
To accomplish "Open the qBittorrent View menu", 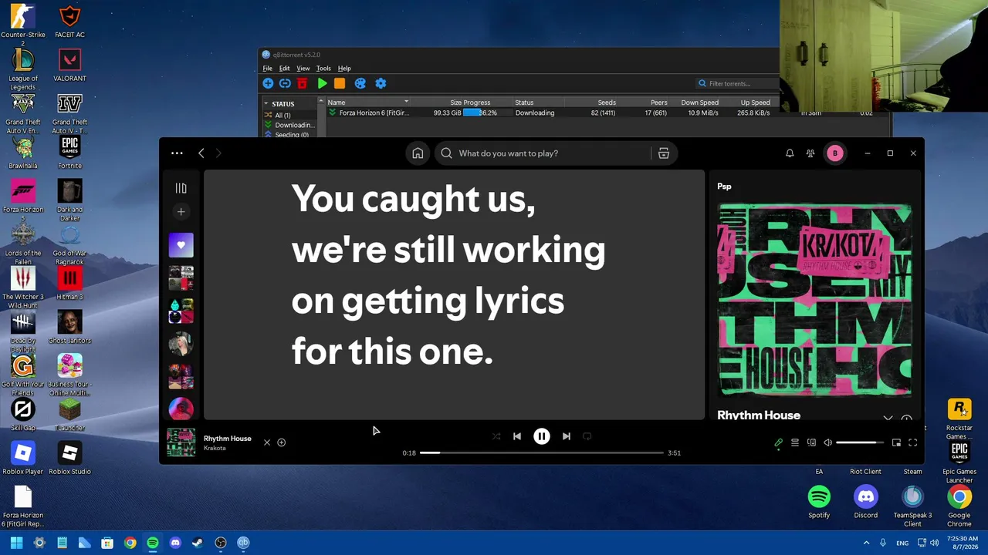I will pyautogui.click(x=303, y=69).
